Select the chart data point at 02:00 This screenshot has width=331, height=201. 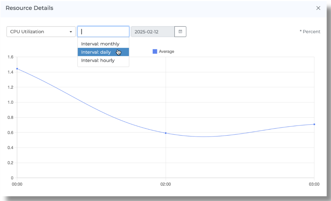(166, 133)
